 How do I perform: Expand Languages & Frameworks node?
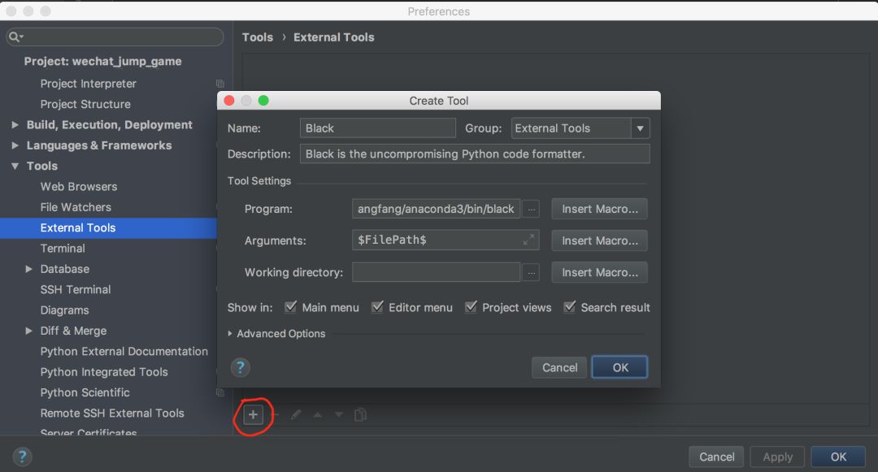[x=15, y=145]
